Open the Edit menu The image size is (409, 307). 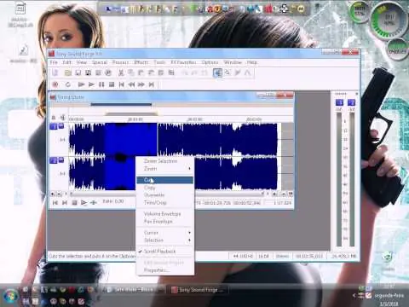click(66, 62)
